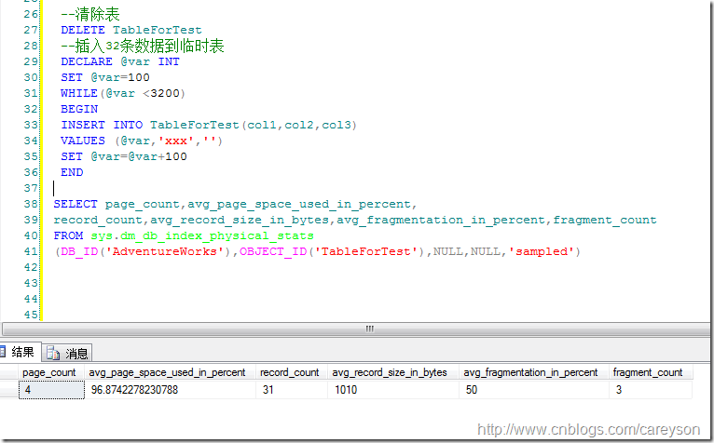Open the 消息 messages tab
Viewport: 714px width, 443px height.
coord(67,354)
